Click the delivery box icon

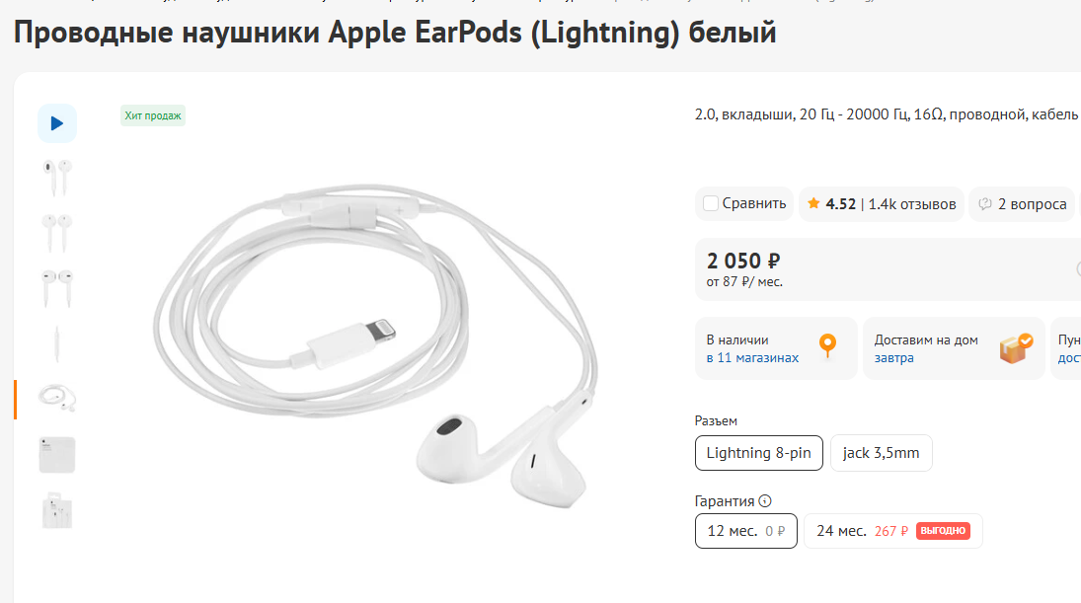click(x=1016, y=348)
